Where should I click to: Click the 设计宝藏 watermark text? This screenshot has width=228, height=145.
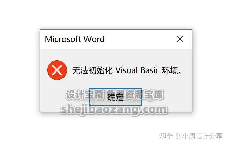point(85,95)
